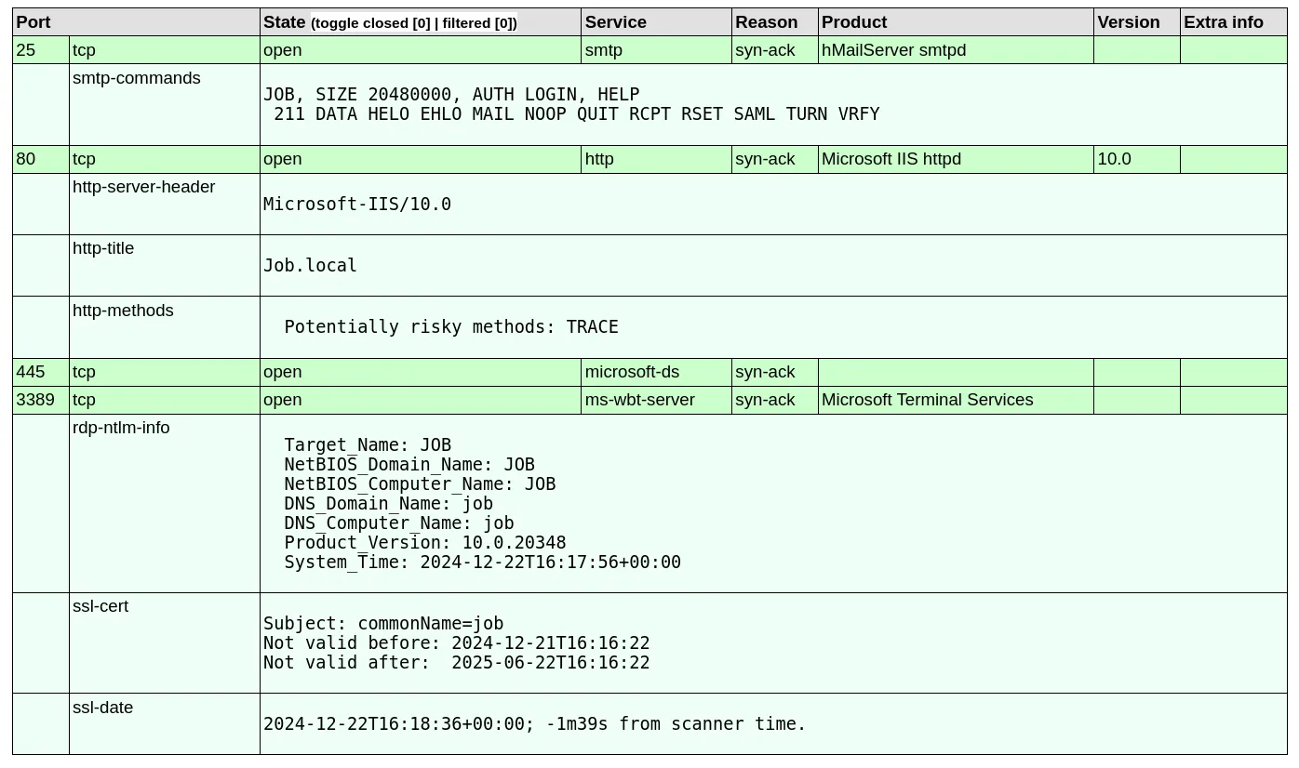The image size is (1299, 768).
Task: Select port number 445 cell
Action: 41,372
